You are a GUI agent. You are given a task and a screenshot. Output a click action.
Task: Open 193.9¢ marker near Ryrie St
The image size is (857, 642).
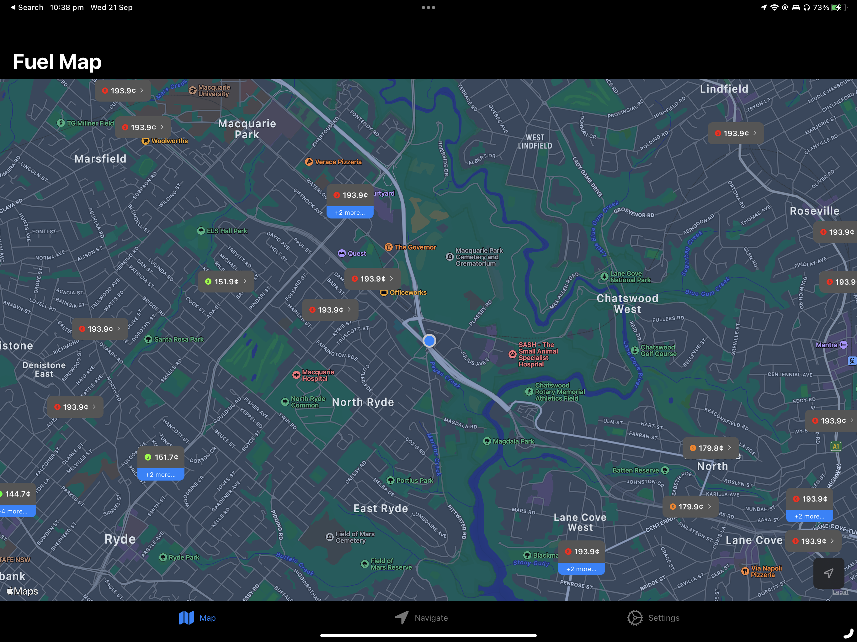coord(330,310)
